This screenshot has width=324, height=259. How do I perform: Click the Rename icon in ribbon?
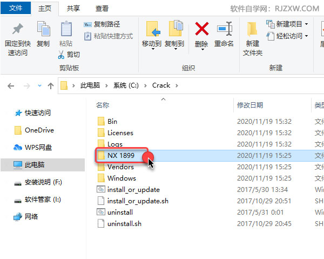(225, 29)
